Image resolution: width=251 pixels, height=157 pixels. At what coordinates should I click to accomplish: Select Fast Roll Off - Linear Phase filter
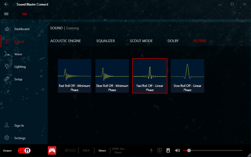[150, 76]
